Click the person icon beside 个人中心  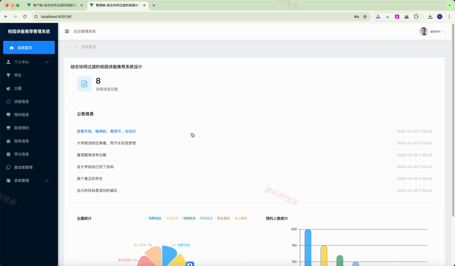click(8, 62)
